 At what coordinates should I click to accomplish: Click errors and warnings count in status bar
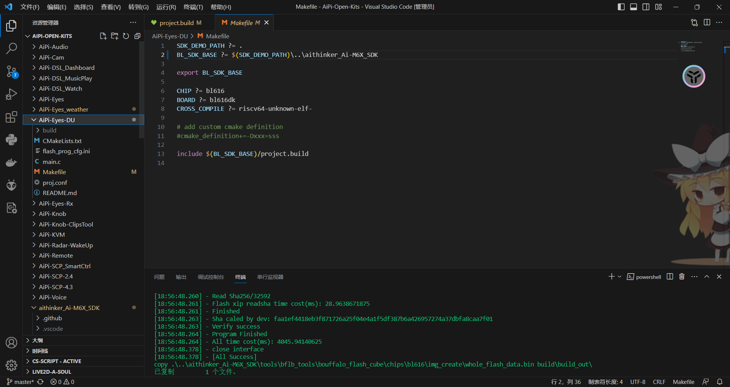point(62,382)
